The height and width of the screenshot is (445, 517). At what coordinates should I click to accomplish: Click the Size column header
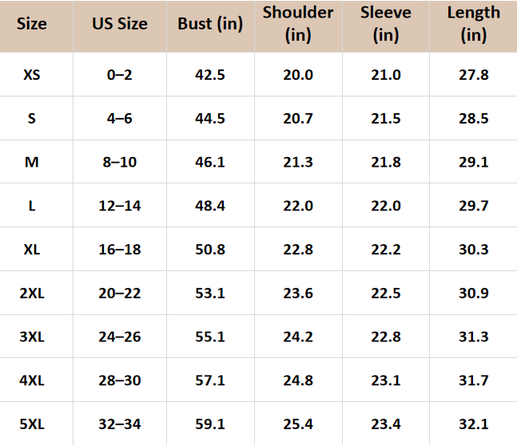(x=32, y=24)
